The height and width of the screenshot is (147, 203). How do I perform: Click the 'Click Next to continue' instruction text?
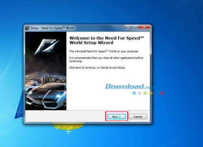pos(97,67)
